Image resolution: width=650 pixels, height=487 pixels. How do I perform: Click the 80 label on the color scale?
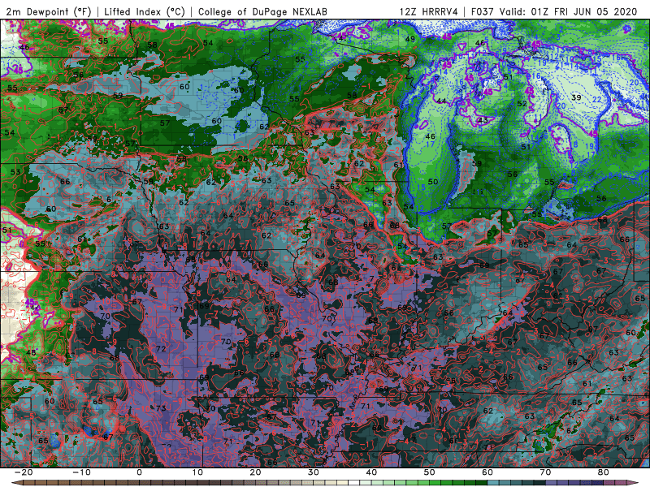click(604, 472)
